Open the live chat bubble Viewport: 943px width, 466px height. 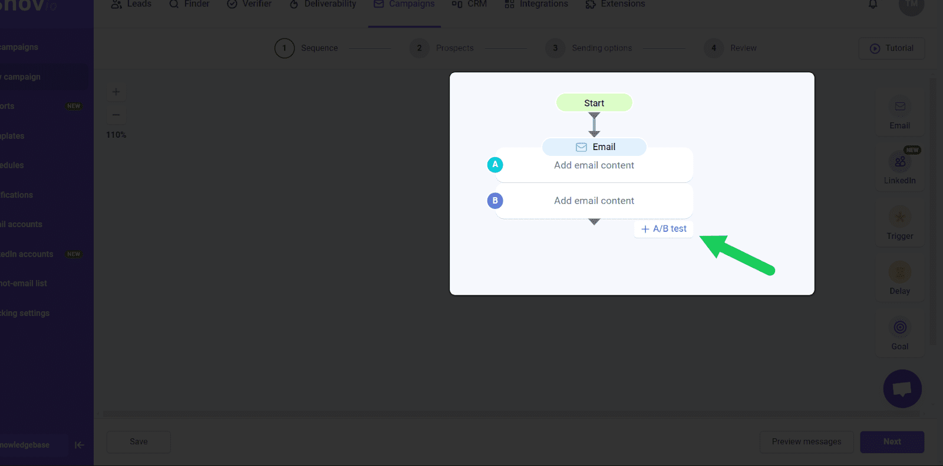point(902,389)
